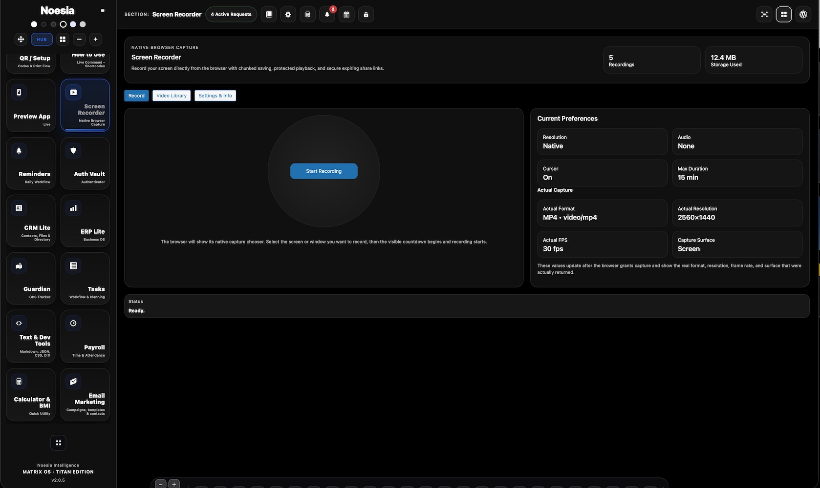
Task: Click the highlighted grid layout icon at top right
Action: click(784, 15)
